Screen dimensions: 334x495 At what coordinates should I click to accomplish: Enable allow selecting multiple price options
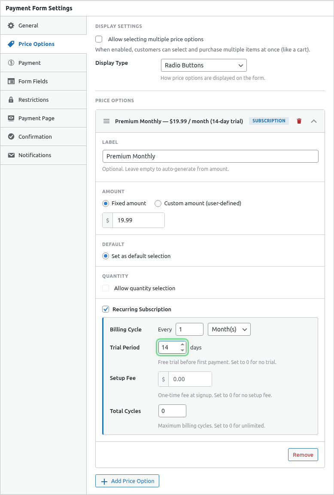(99, 39)
